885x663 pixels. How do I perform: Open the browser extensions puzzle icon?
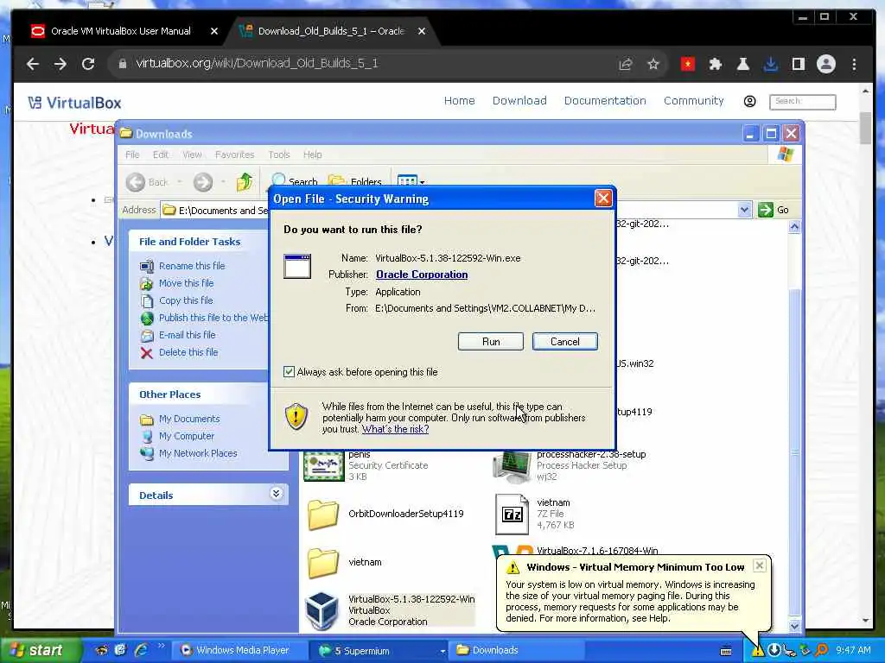pyautogui.click(x=715, y=64)
